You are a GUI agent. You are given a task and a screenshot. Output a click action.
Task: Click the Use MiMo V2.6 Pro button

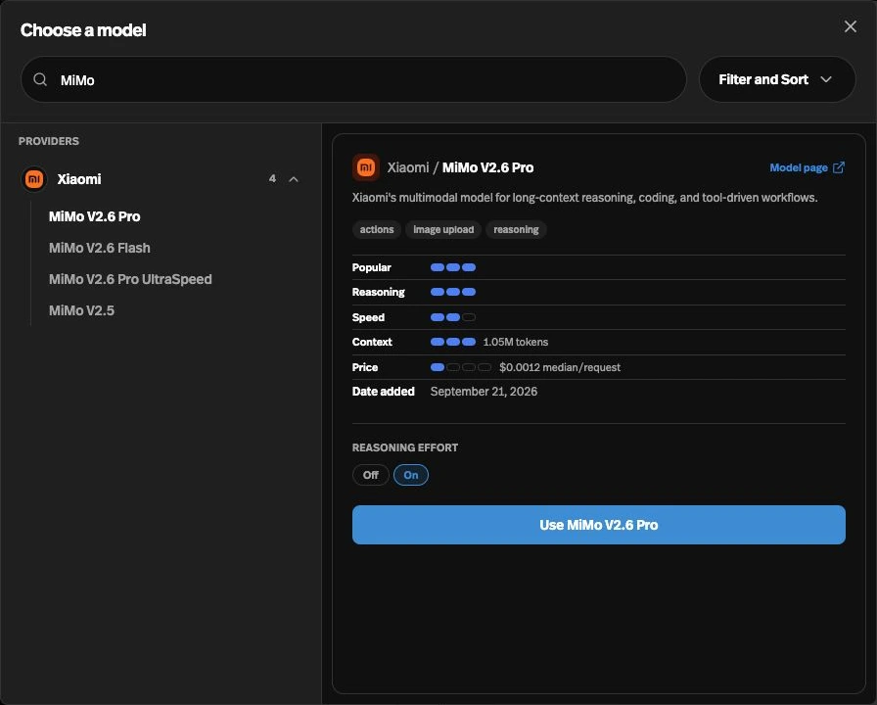(598, 525)
